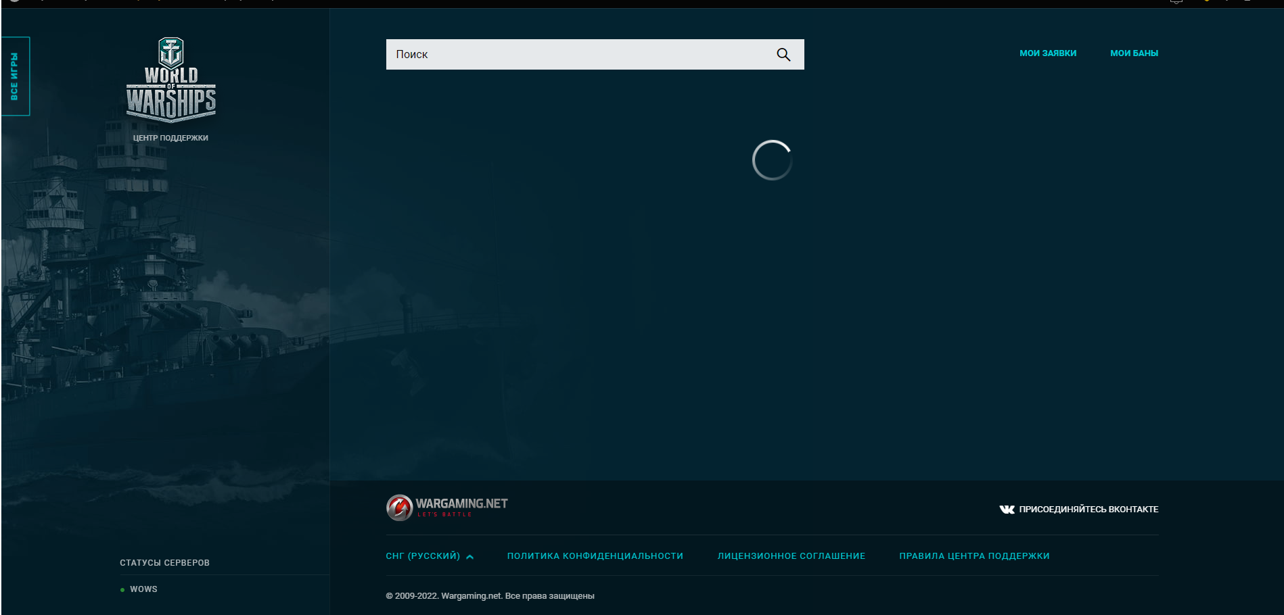The height and width of the screenshot is (615, 1284).
Task: Go to МОИ БАНЫ in the top menu
Action: (x=1134, y=53)
